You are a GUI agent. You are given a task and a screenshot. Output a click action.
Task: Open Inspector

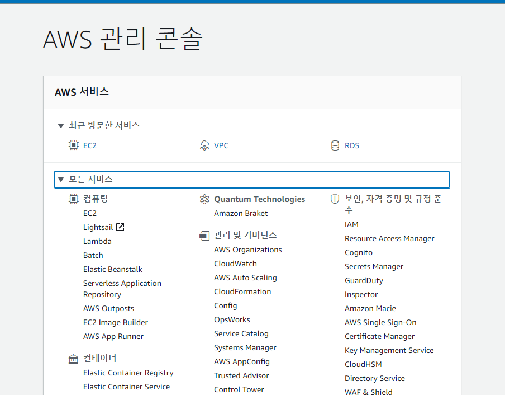pos(361,294)
